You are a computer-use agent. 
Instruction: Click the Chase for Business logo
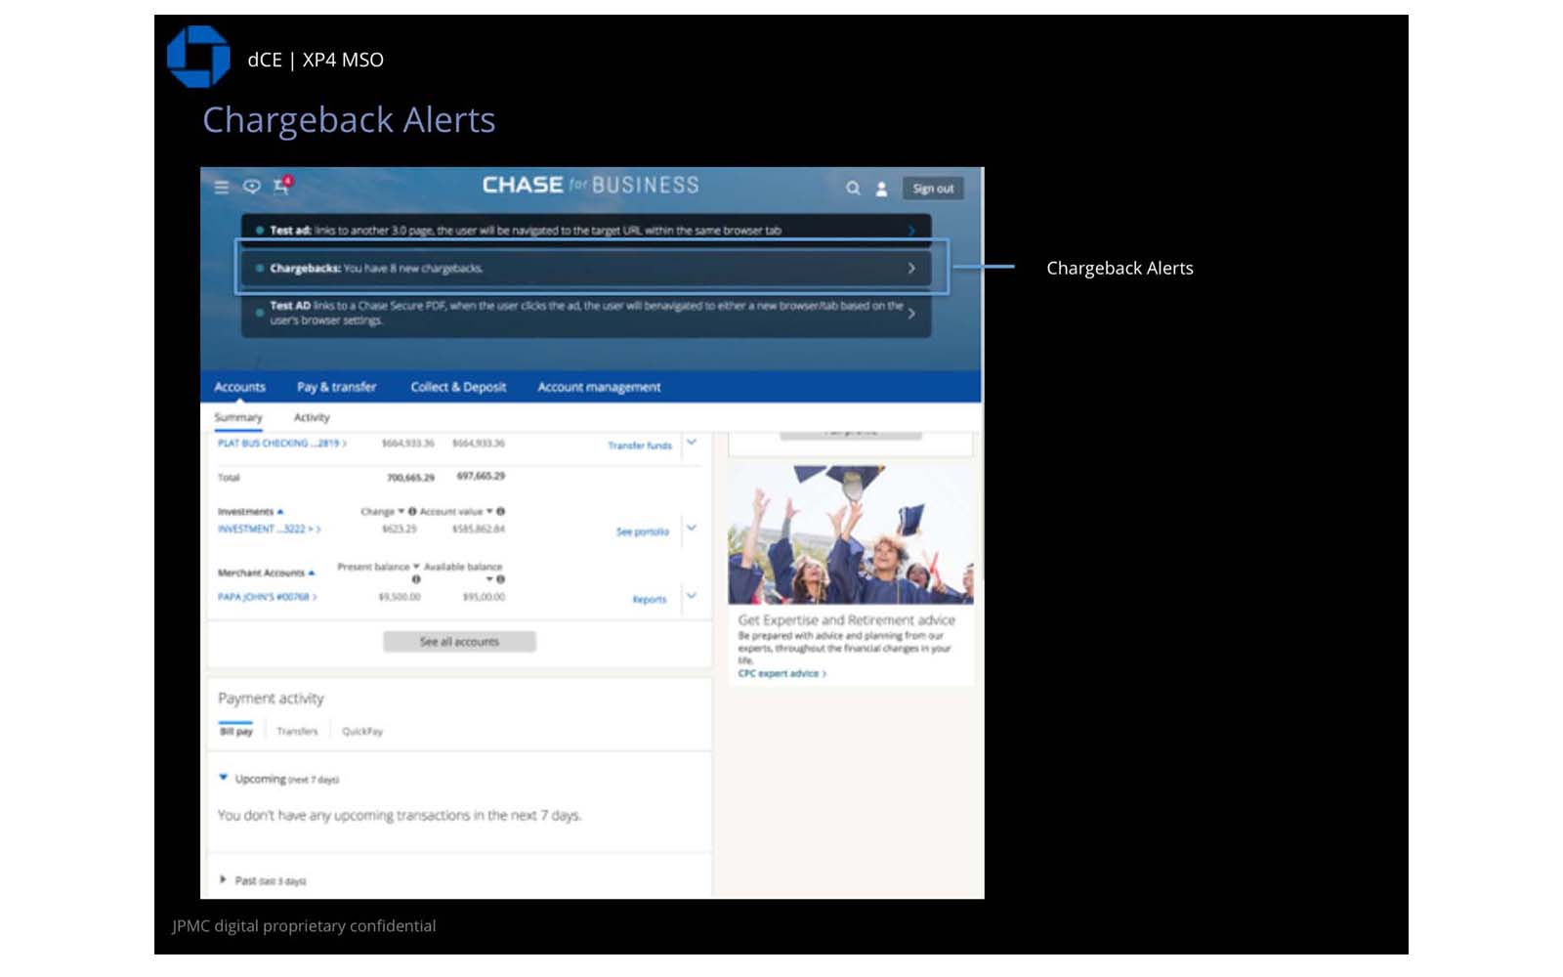[x=591, y=185]
